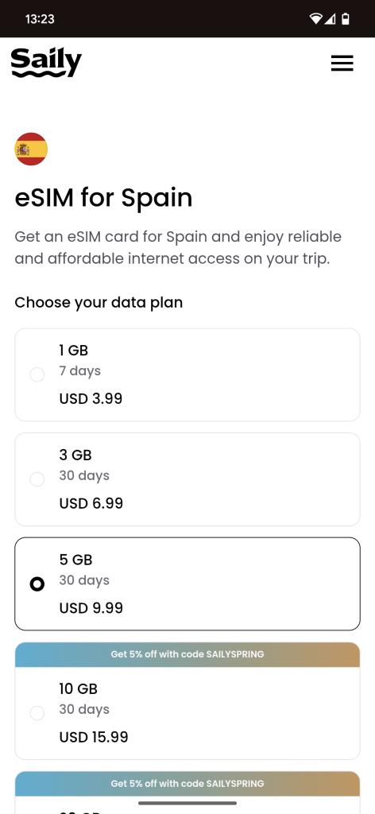375x814 pixels.
Task: Choose the USD 6.99 plan card
Action: tap(187, 479)
